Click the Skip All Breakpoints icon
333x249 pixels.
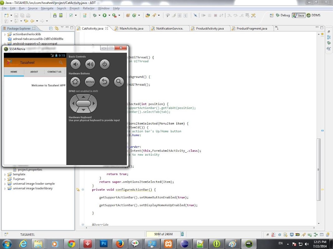195,15
